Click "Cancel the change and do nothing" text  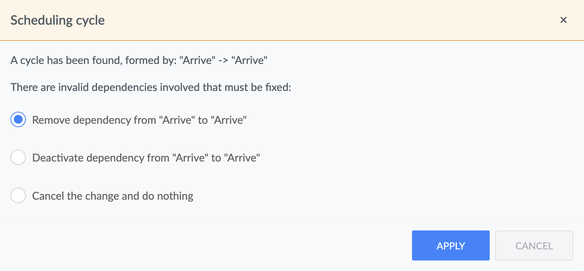113,196
